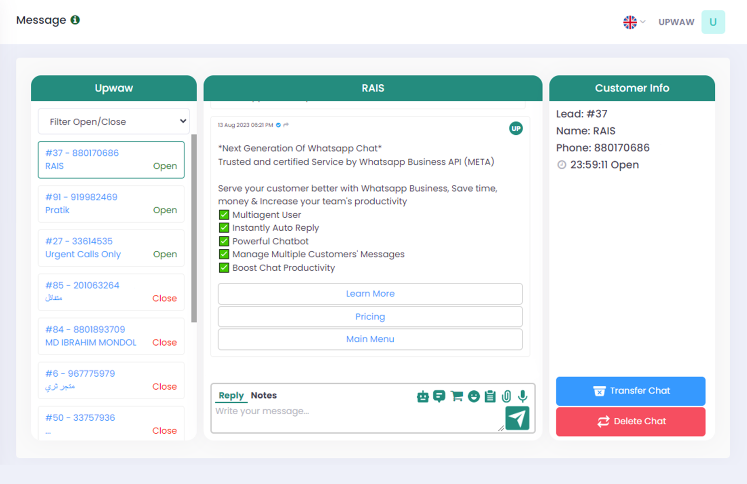Click Lead: #37 in Customer Info
The image size is (747, 484).
click(x=581, y=114)
